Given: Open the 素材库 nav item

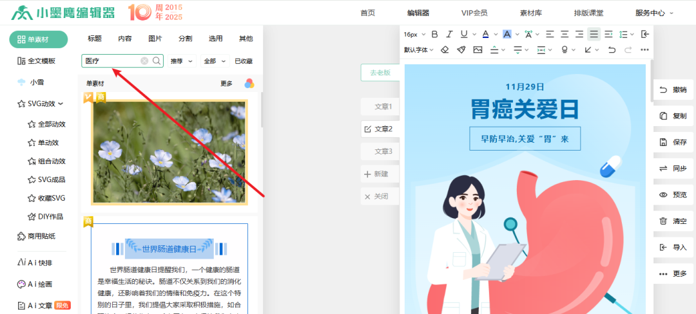Looking at the screenshot, I should pos(531,13).
